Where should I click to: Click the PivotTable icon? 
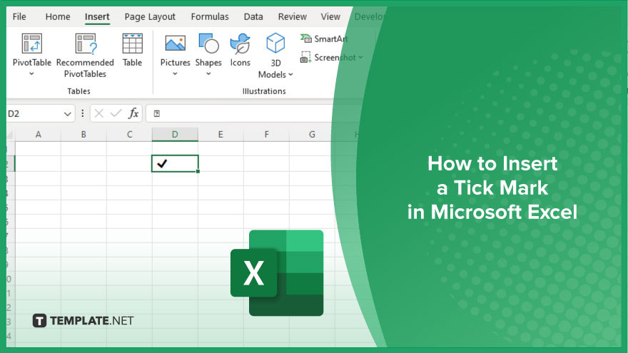tap(32, 44)
